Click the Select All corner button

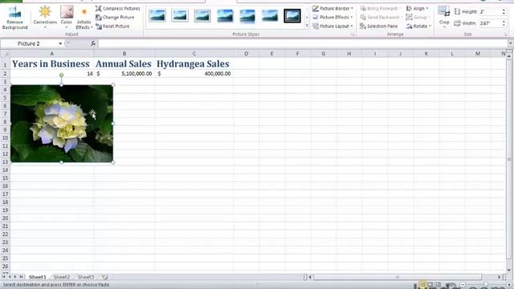tap(6, 54)
